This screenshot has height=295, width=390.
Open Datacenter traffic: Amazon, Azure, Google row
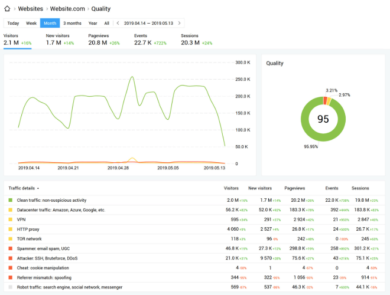[61, 210]
